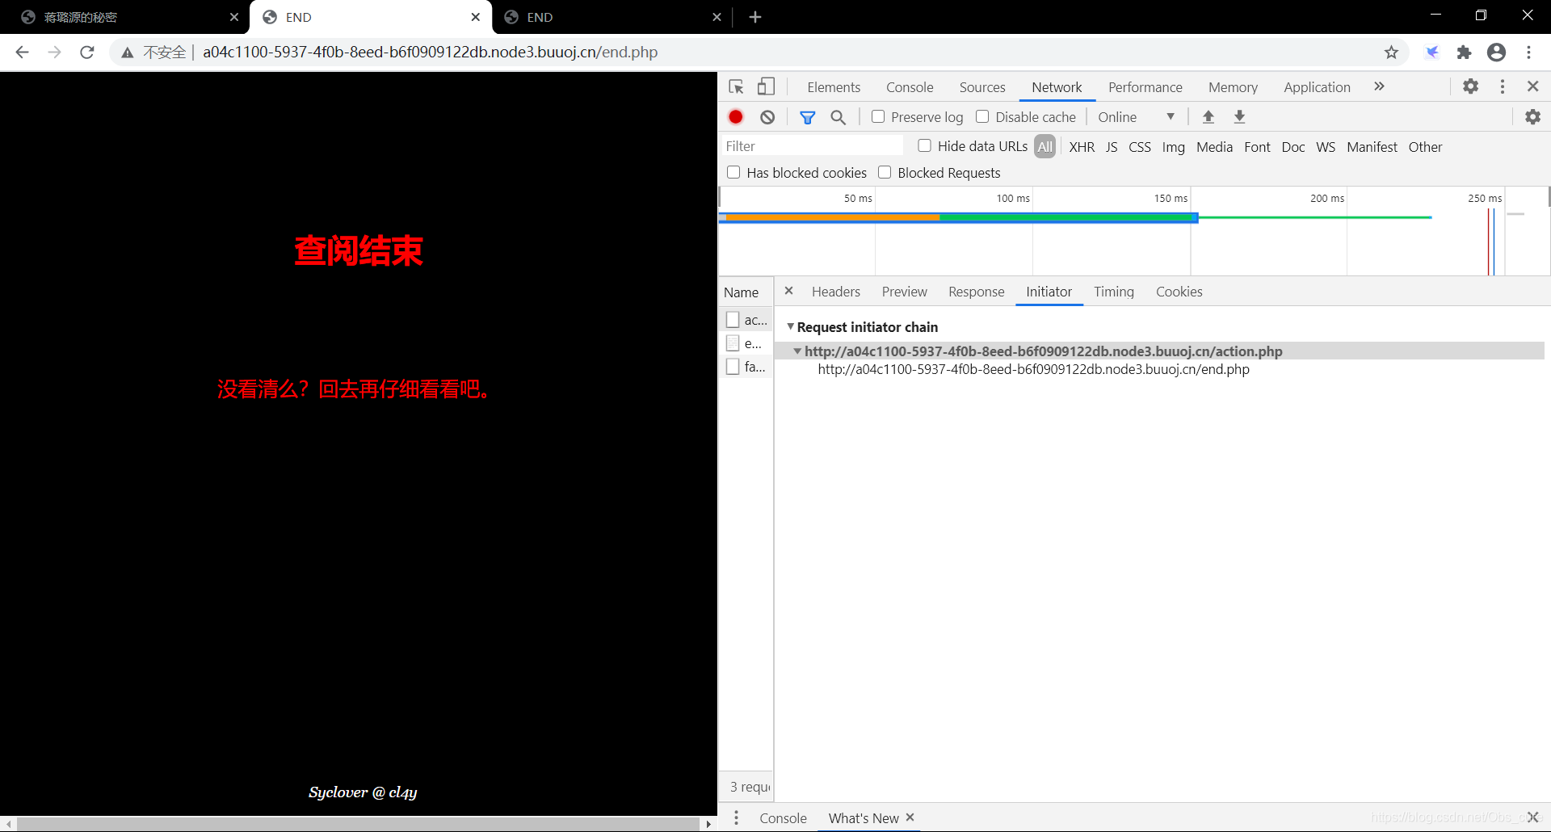
Task: Click the import HAR upload arrow
Action: (1208, 117)
